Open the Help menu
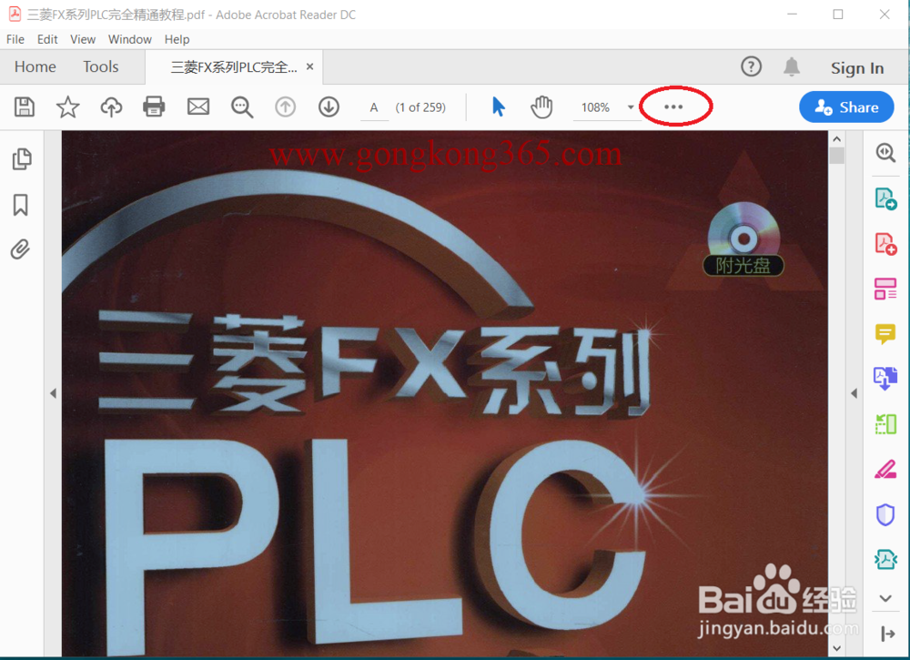The height and width of the screenshot is (660, 910). (177, 39)
